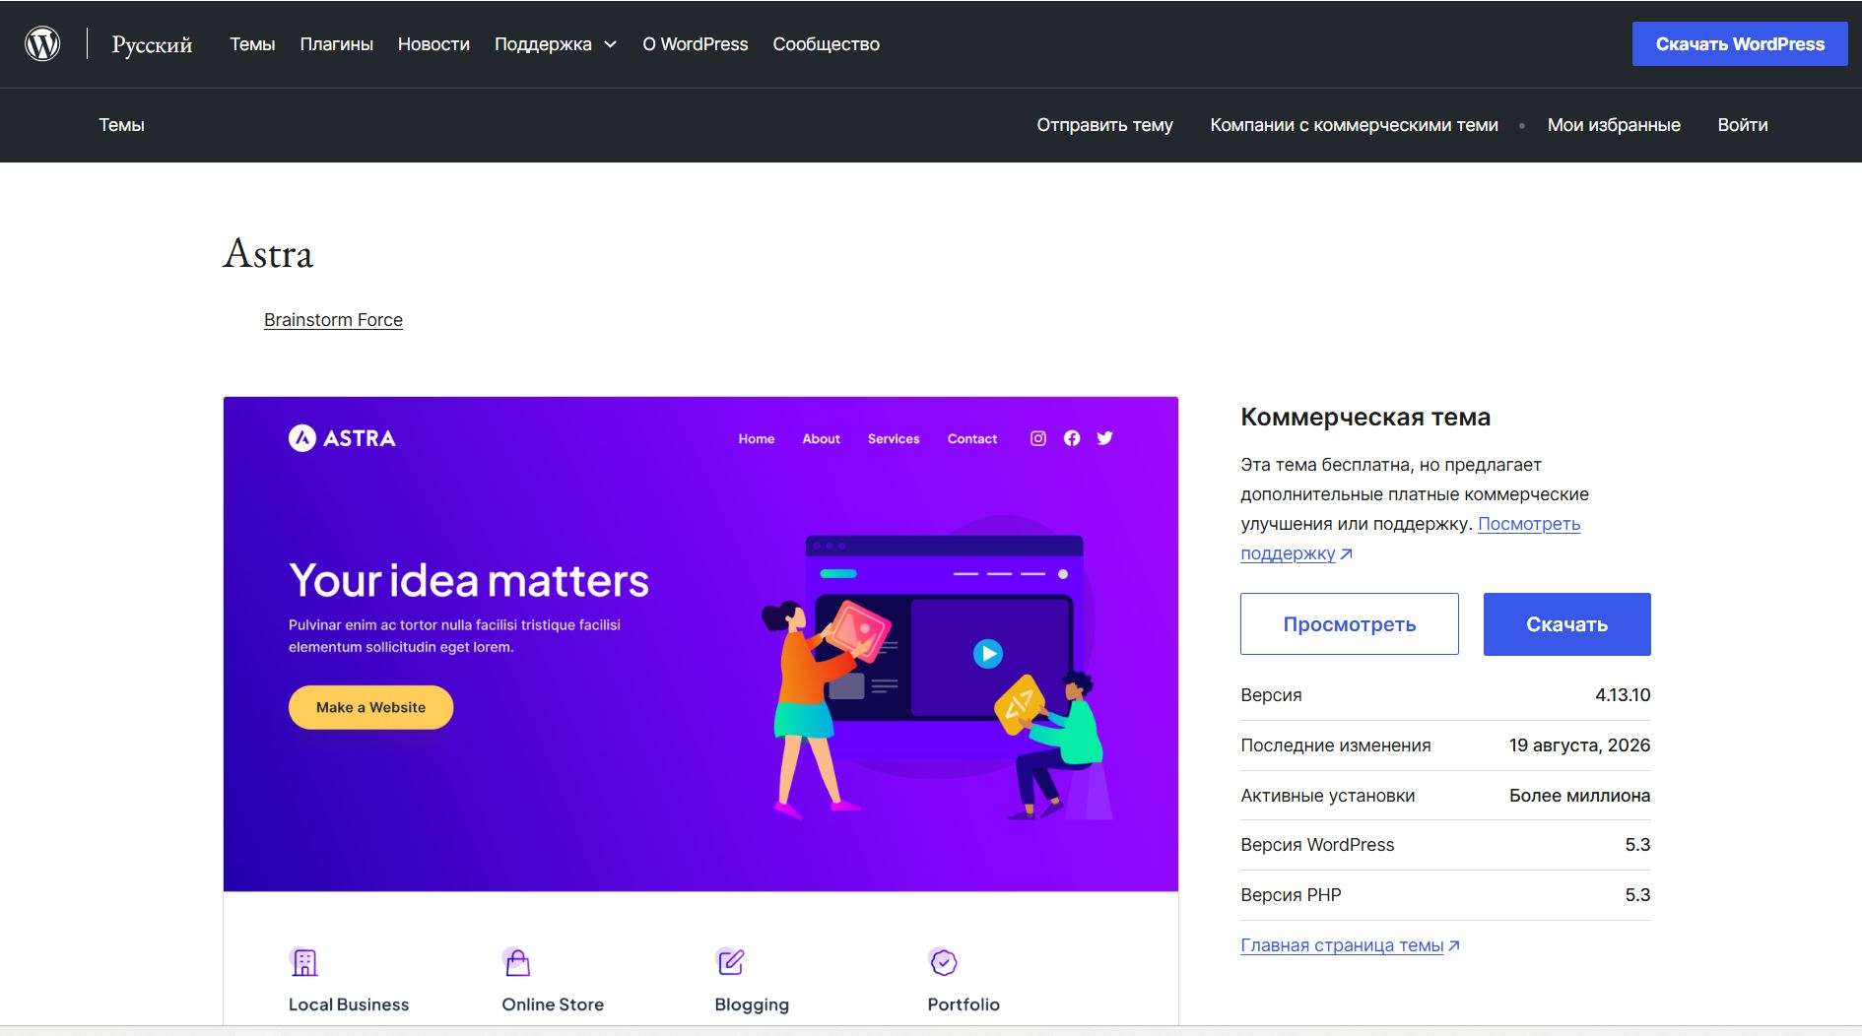Click the About link in Astra preview
The width and height of the screenshot is (1862, 1036).
pyautogui.click(x=821, y=439)
